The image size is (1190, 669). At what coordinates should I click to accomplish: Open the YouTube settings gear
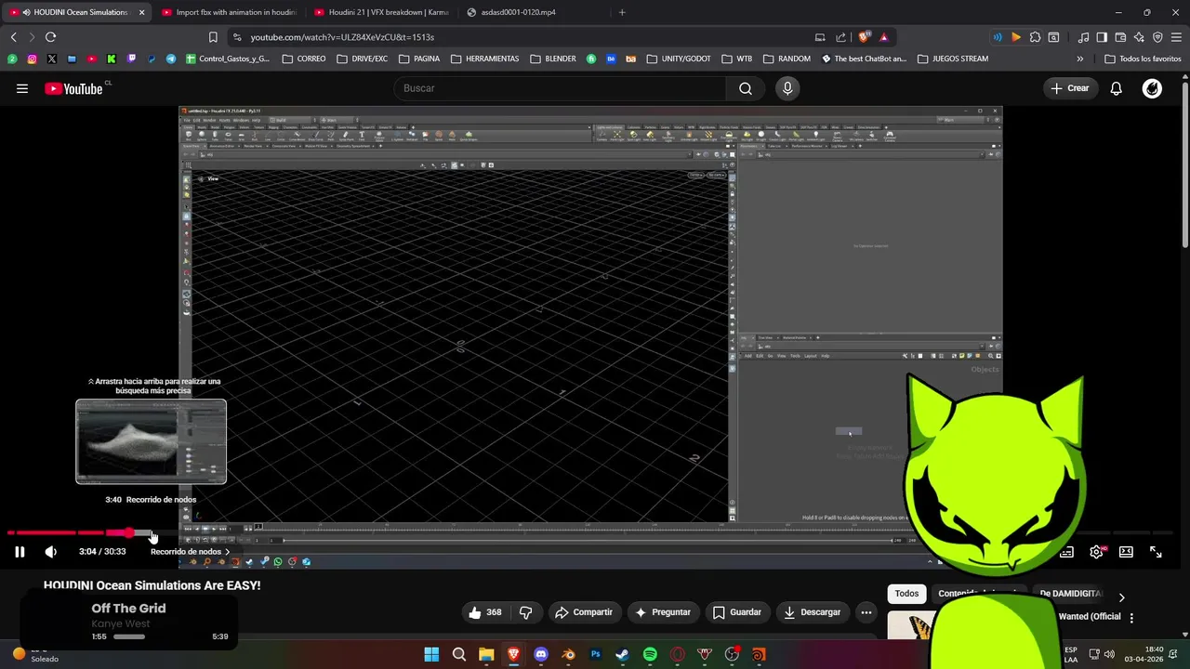tap(1097, 552)
